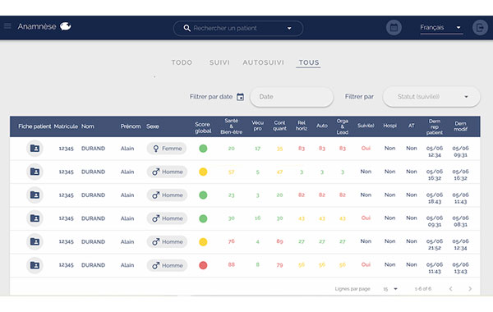Click Vécu pro value 17
Viewport: 493px width, 312px height.
[x=257, y=149]
